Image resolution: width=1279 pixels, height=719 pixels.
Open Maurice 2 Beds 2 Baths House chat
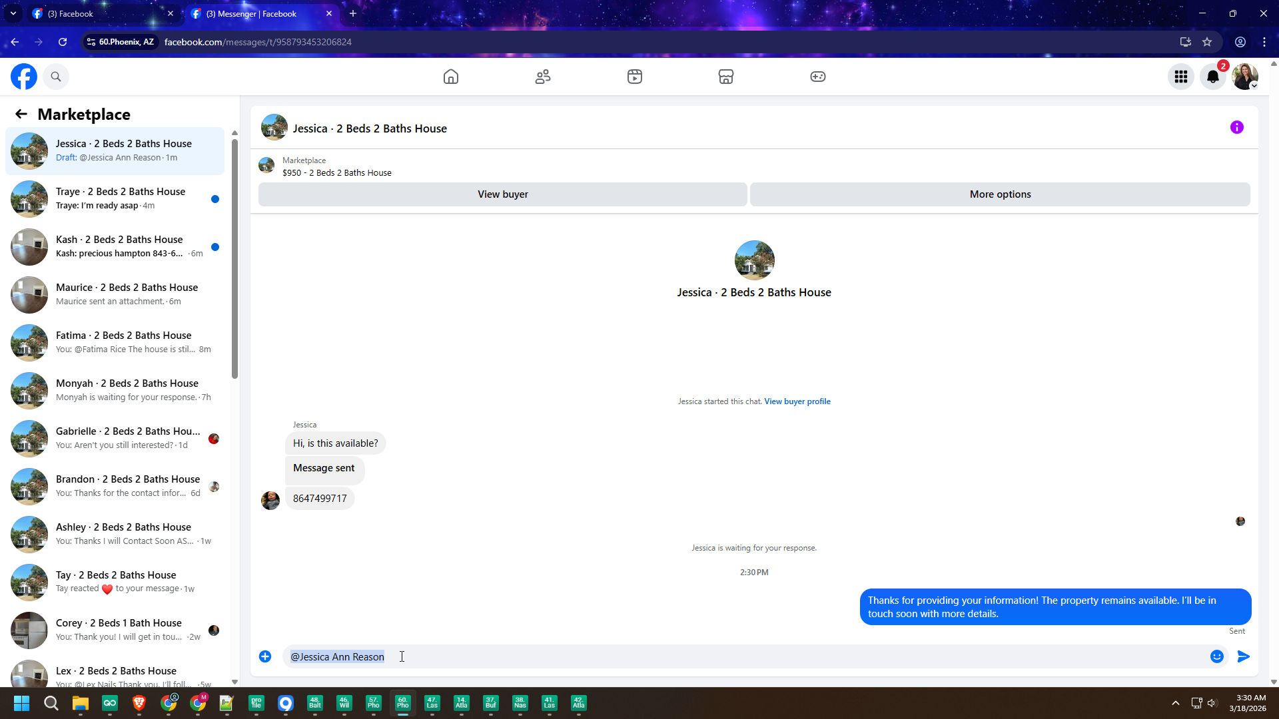[115, 294]
